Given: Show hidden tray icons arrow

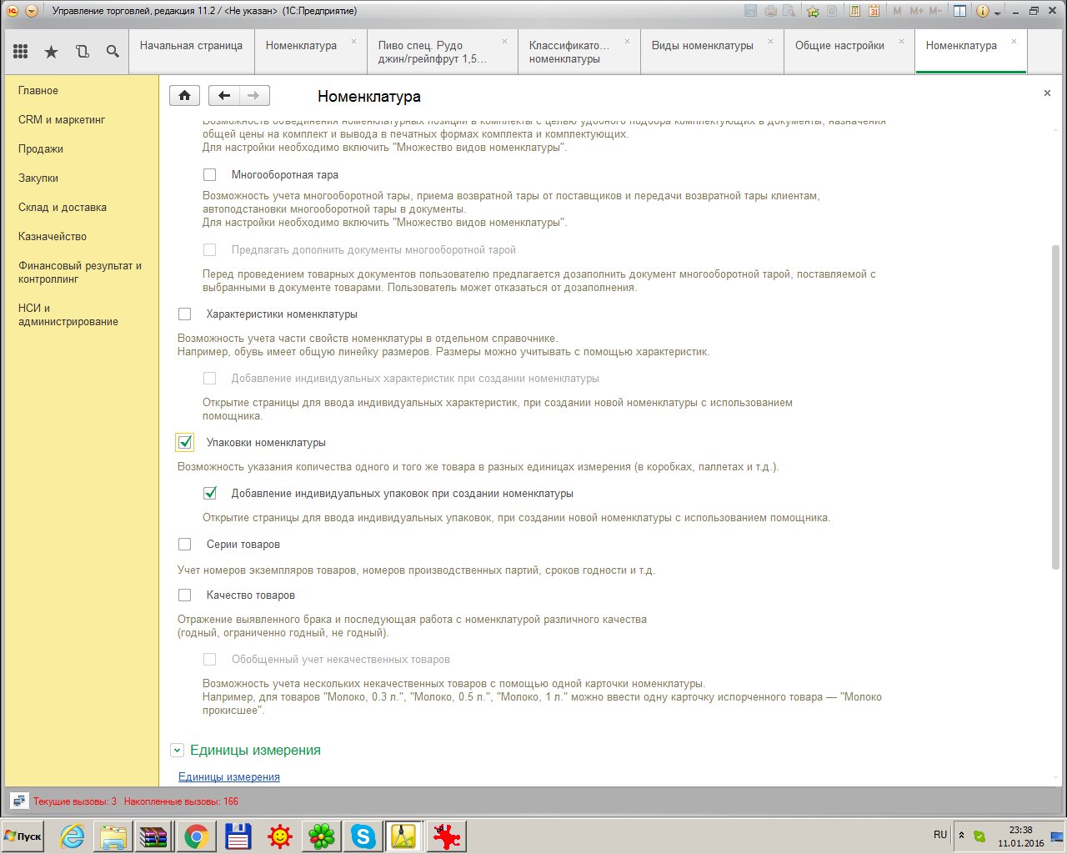Looking at the screenshot, I should (x=961, y=835).
